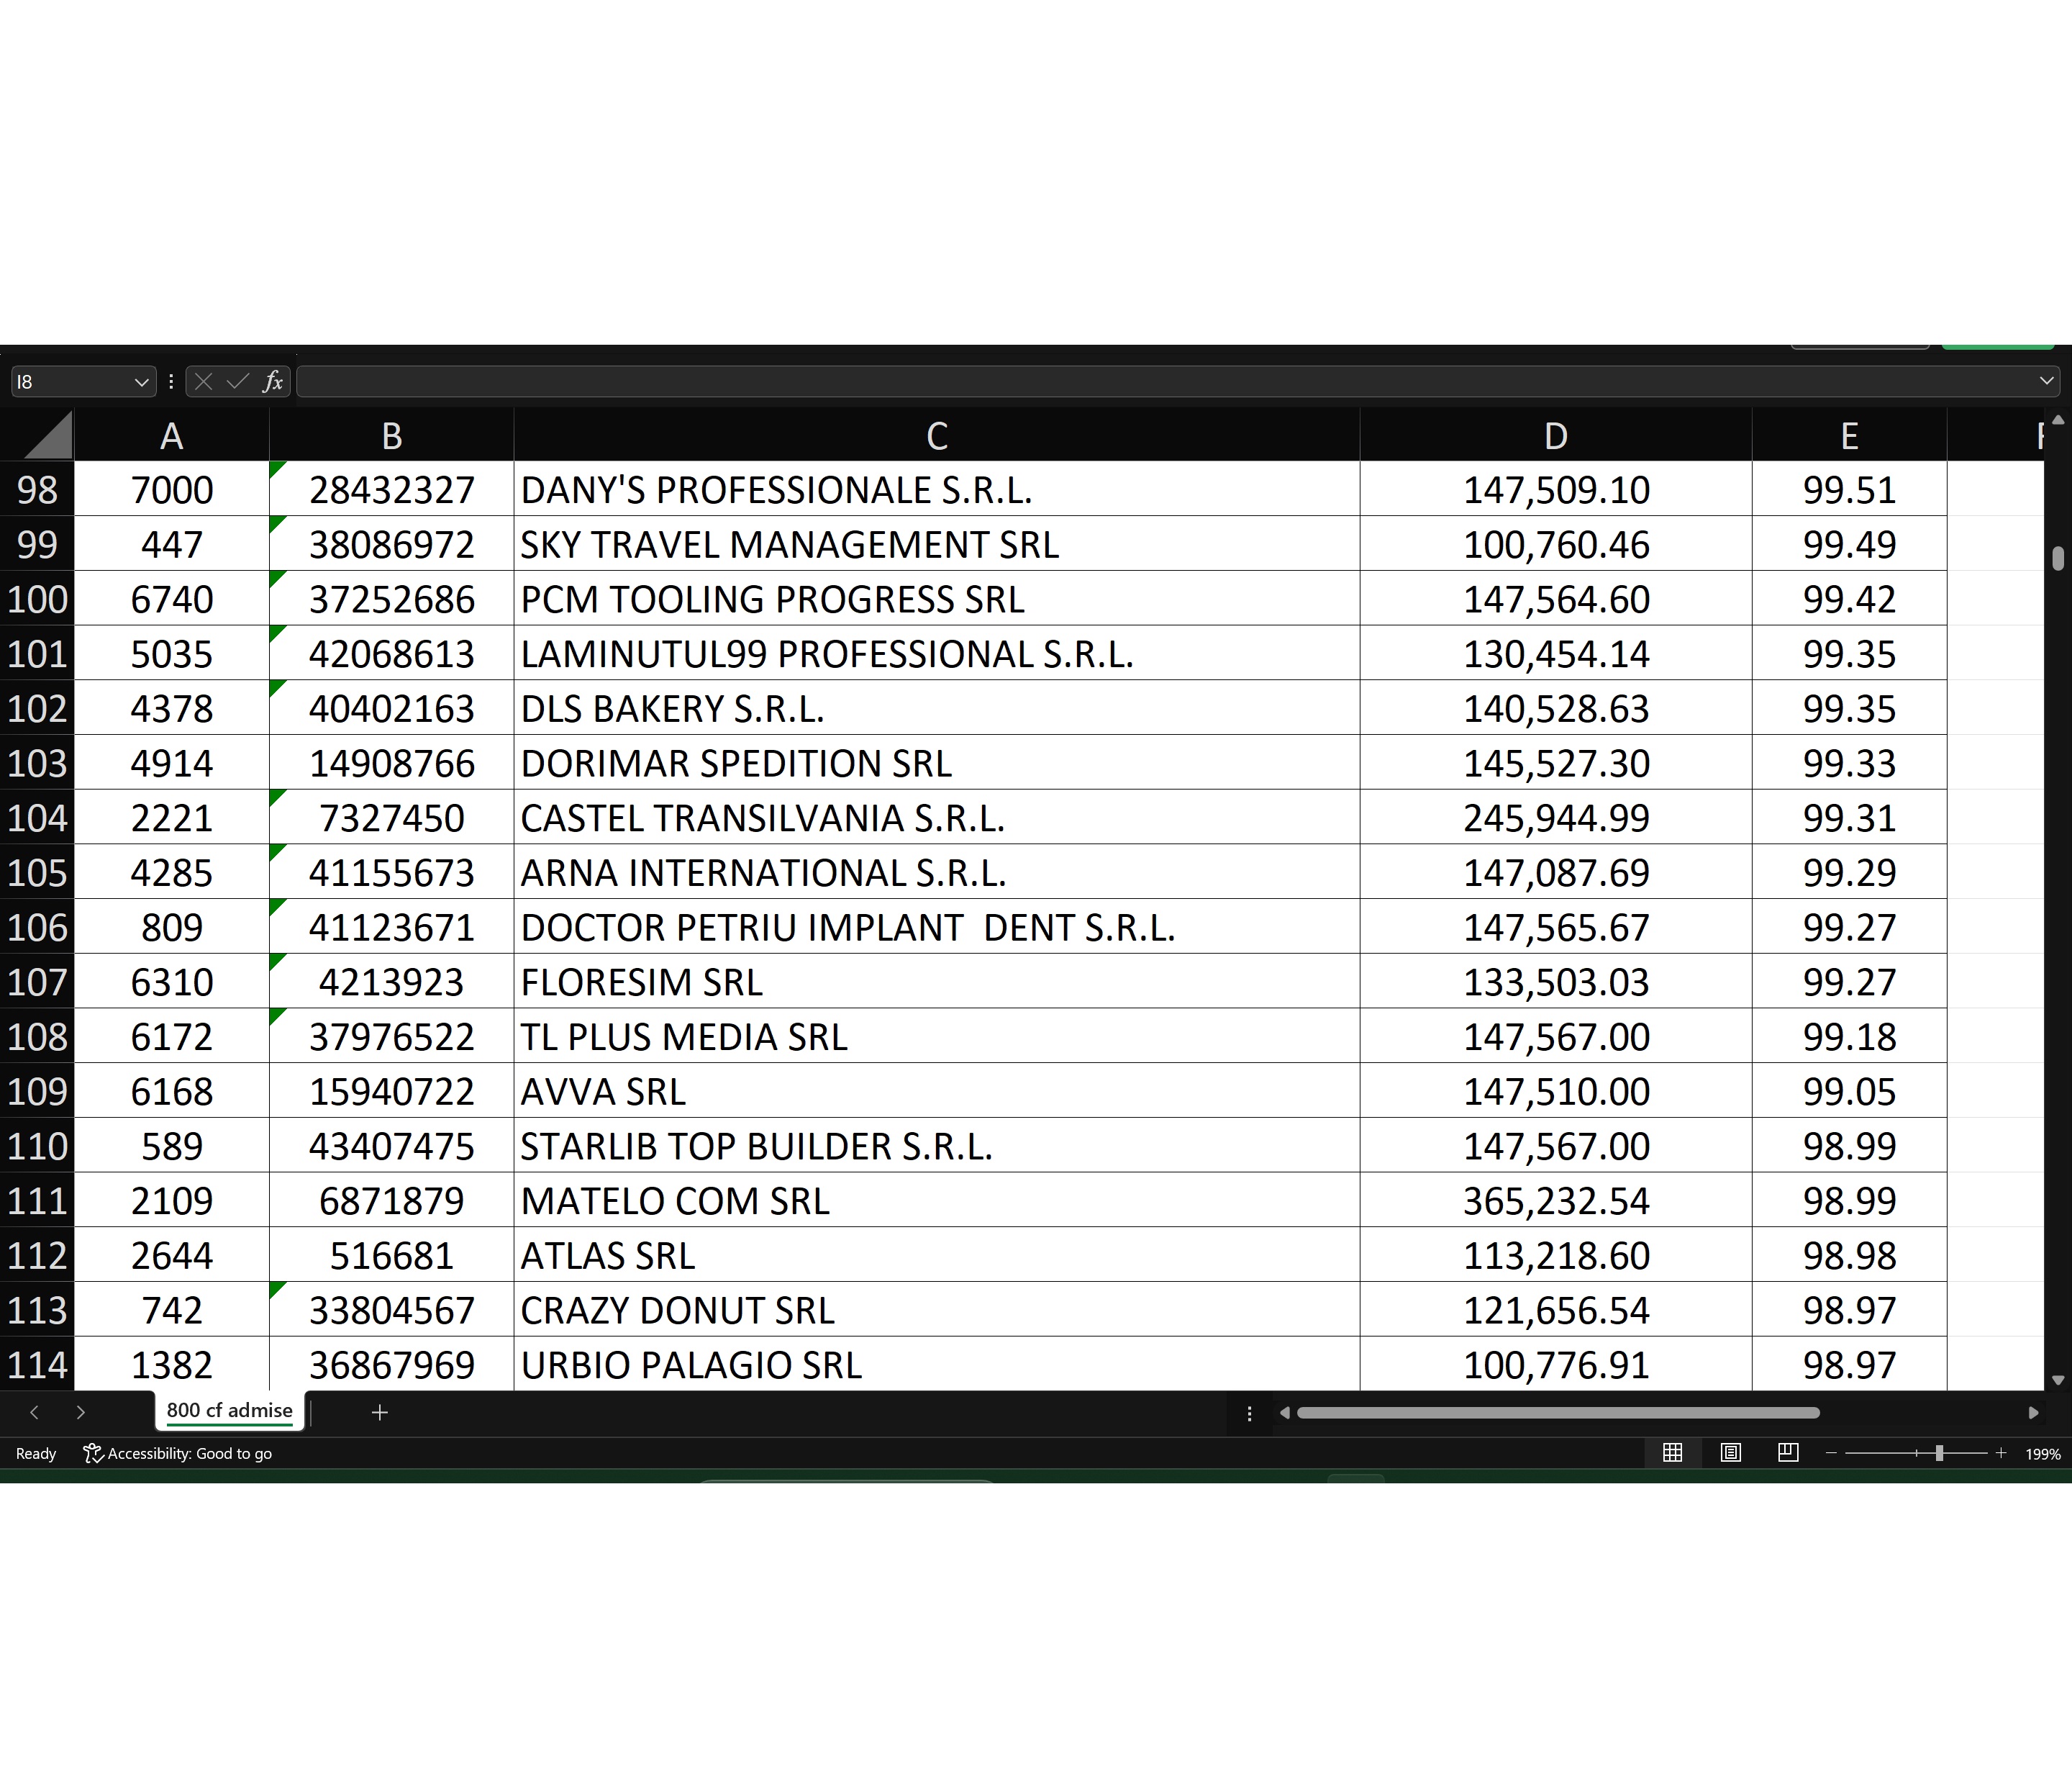Select column C header
Screen dimensions: 2072x1782
tap(936, 435)
